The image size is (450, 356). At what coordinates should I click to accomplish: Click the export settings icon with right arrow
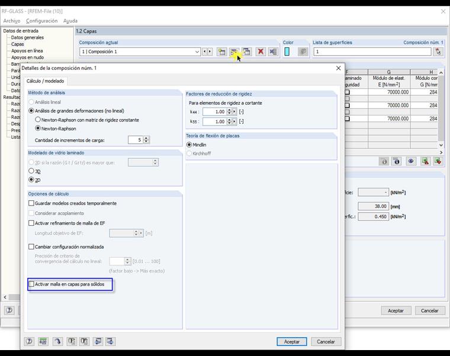coord(110,341)
